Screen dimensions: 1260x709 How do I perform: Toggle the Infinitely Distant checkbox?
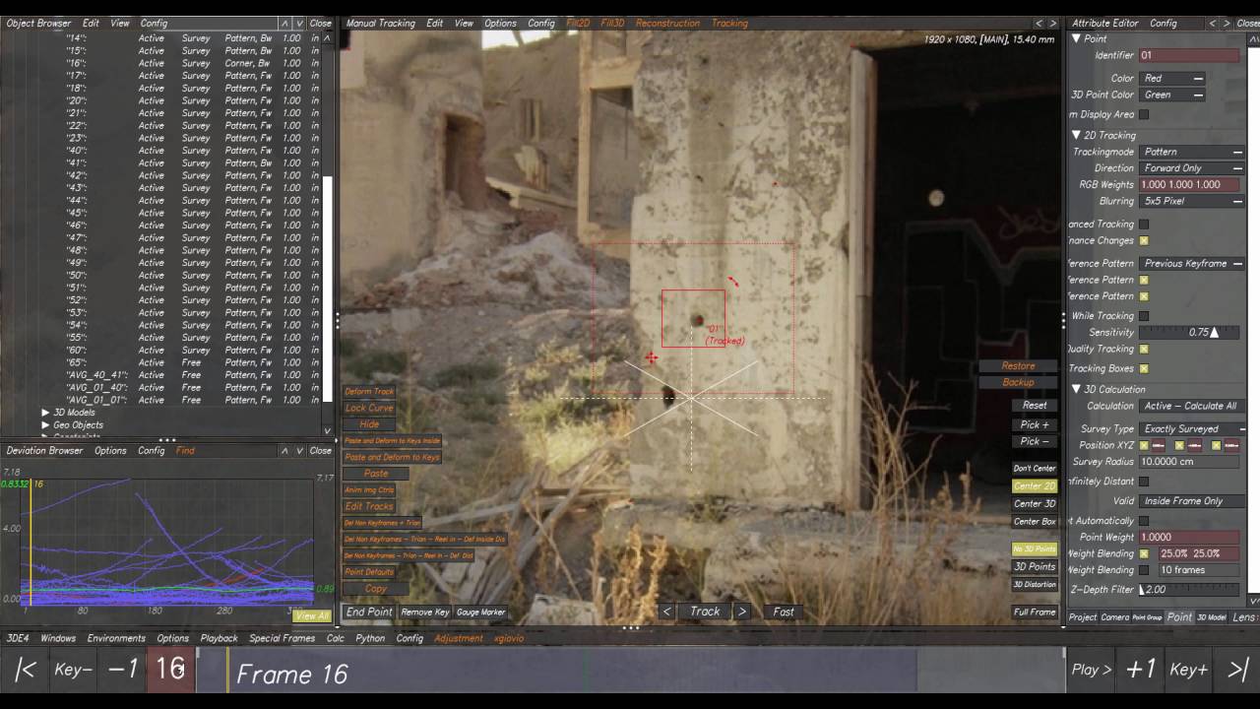[x=1144, y=482]
